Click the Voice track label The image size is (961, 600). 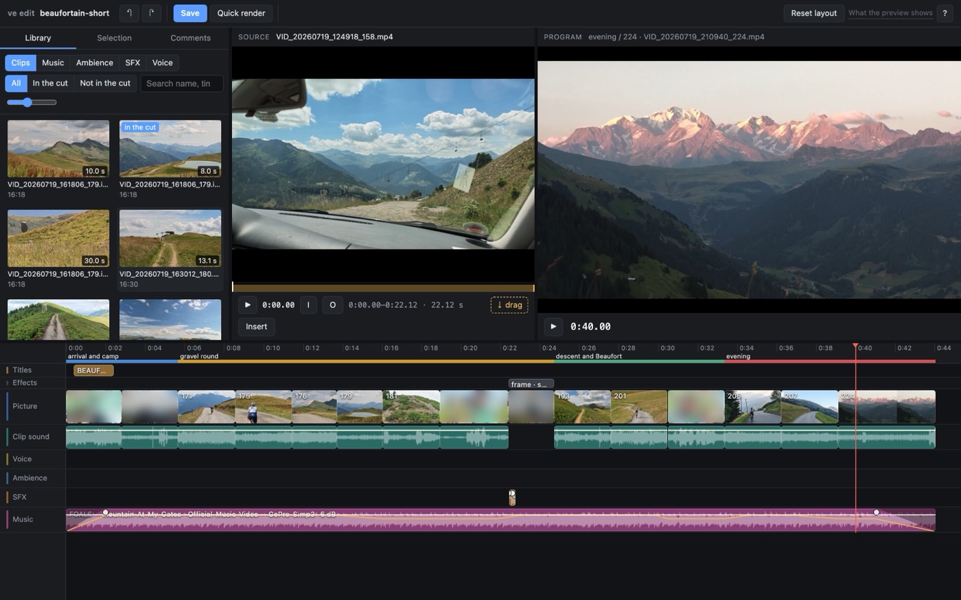[x=22, y=459]
